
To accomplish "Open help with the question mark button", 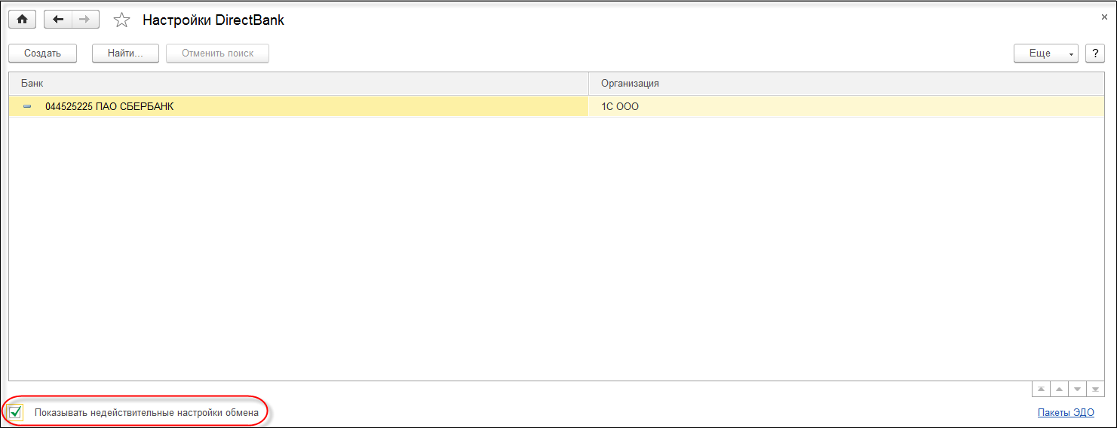I will (1094, 53).
